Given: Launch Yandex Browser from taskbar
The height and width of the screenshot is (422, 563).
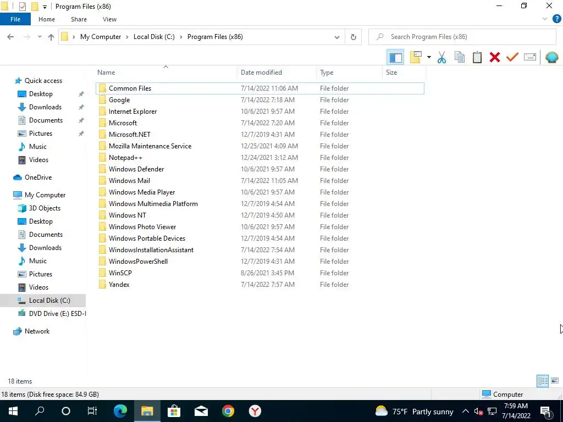Looking at the screenshot, I should coord(255,411).
